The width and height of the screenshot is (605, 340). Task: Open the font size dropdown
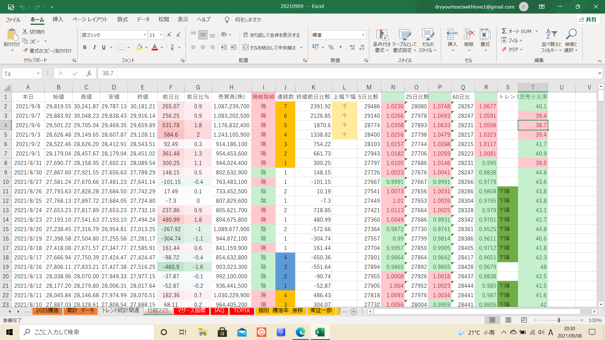pos(161,35)
